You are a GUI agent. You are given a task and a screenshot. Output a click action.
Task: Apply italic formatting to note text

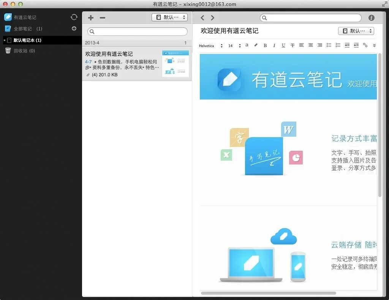click(x=274, y=46)
